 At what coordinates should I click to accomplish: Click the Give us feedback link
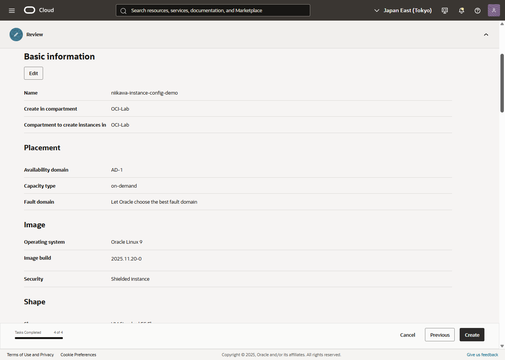pos(482,355)
